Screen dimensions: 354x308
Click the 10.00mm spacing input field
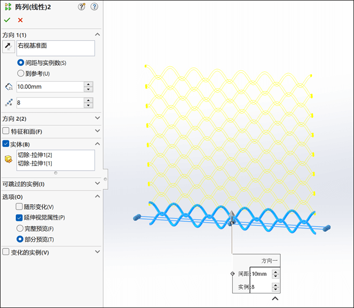tap(50, 87)
